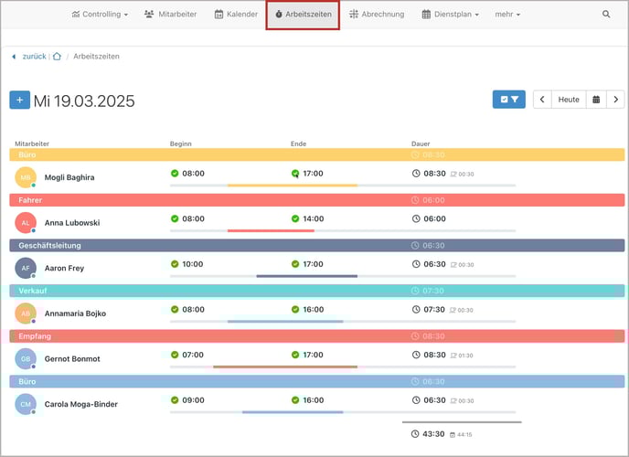This screenshot has height=457, width=629.
Task: Go to the next day
Action: [x=615, y=99]
